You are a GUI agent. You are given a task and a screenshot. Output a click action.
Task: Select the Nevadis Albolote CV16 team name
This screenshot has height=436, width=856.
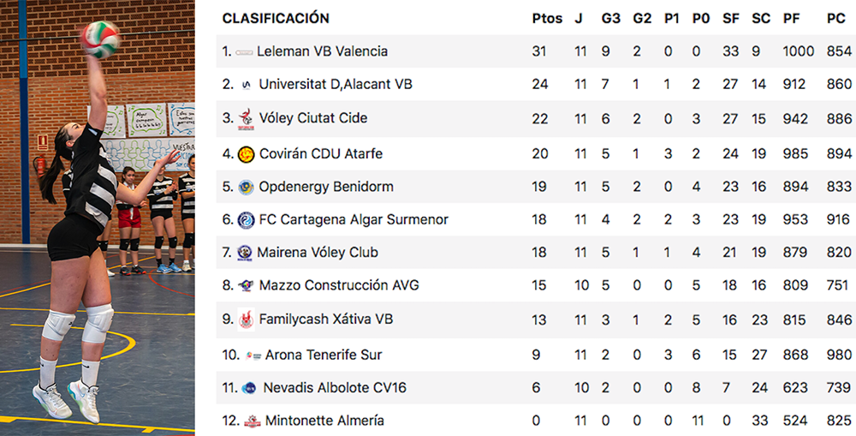(x=335, y=388)
